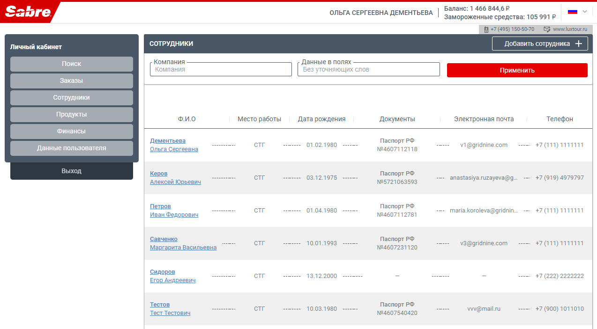Image resolution: width=597 pixels, height=329 pixels.
Task: Go to the Сотрудники sidebar section
Action: (71, 98)
